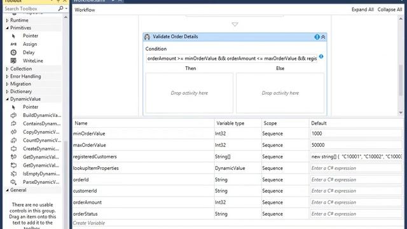
Task: Choose the CreateDynamicValue activity icon
Action: 13,149
